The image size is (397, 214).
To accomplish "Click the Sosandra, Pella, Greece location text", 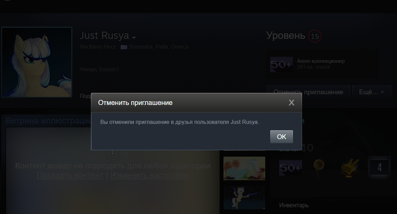I will (x=159, y=47).
